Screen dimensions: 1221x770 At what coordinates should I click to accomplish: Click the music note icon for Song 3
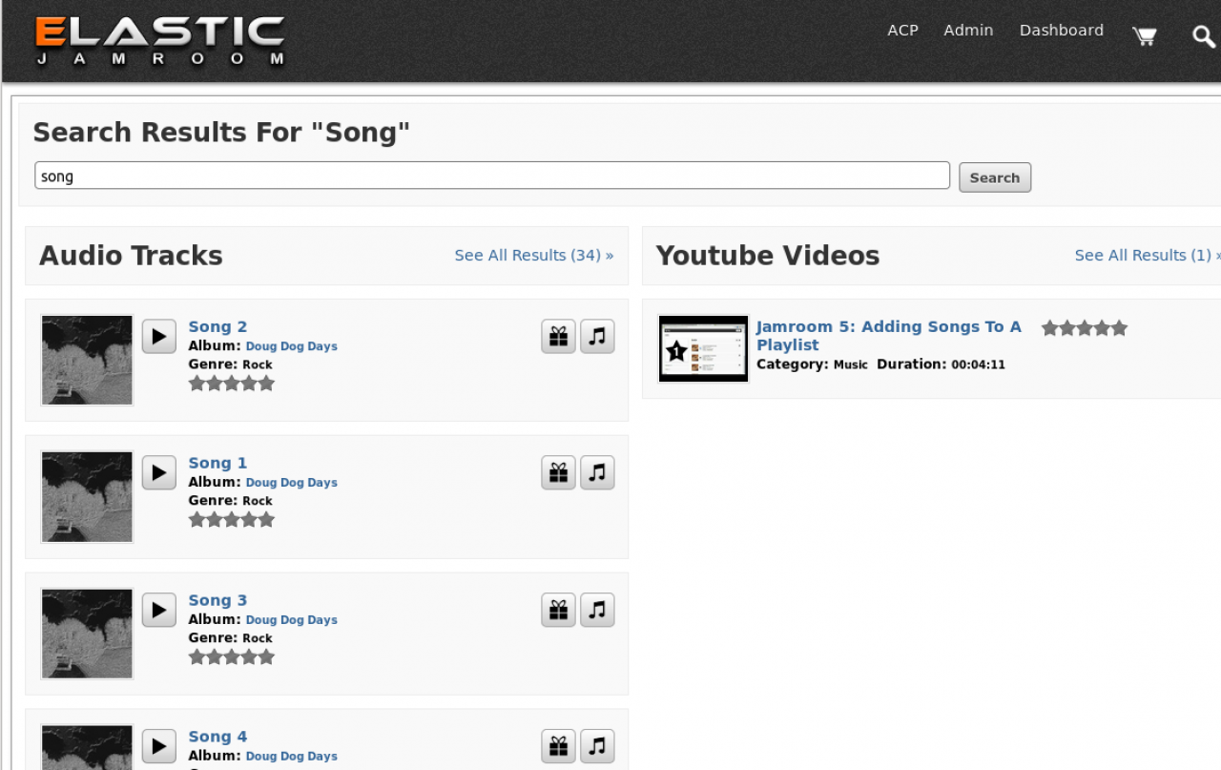pos(597,610)
